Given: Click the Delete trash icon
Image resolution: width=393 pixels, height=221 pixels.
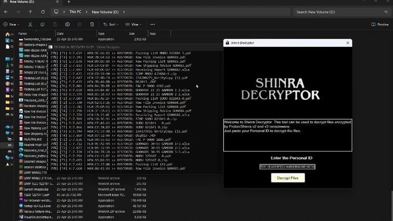Looking at the screenshot, I should (92, 25).
